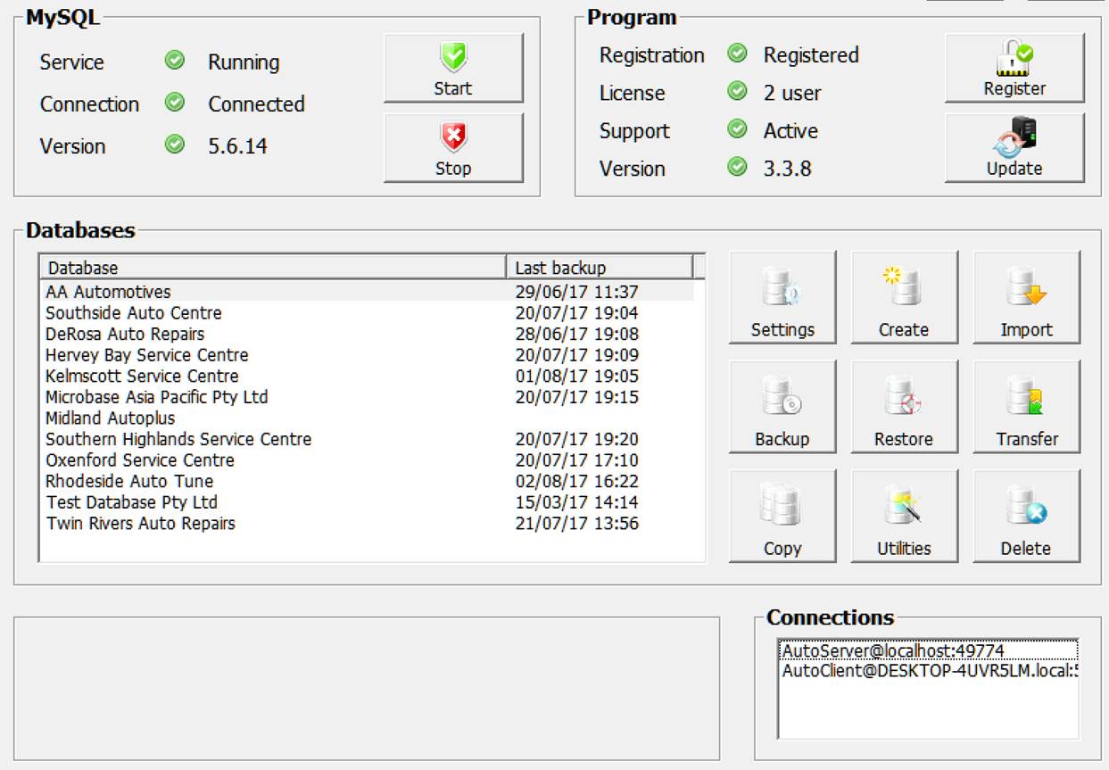Select the AutoServer@localhost connection
Image resolution: width=1109 pixels, height=770 pixels.
tap(893, 651)
